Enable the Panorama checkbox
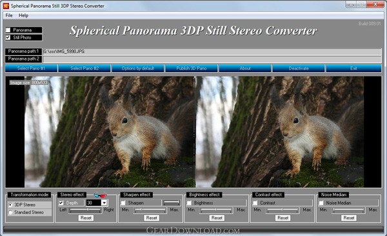Screen dimensions: 387x236 point(8,30)
